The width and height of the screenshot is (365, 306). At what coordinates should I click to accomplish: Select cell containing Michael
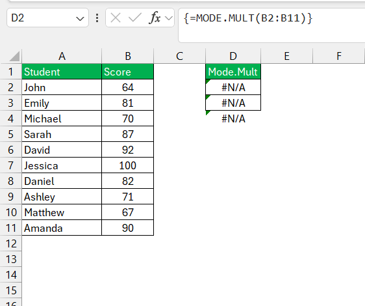[x=62, y=118]
